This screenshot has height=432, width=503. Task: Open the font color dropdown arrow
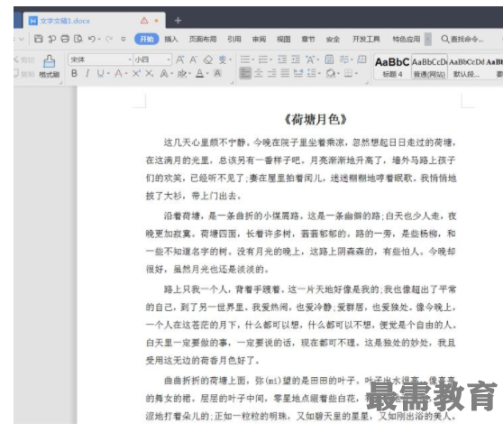207,74
